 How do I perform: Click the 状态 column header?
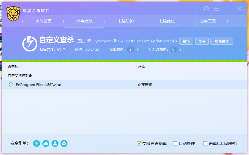pos(142,67)
